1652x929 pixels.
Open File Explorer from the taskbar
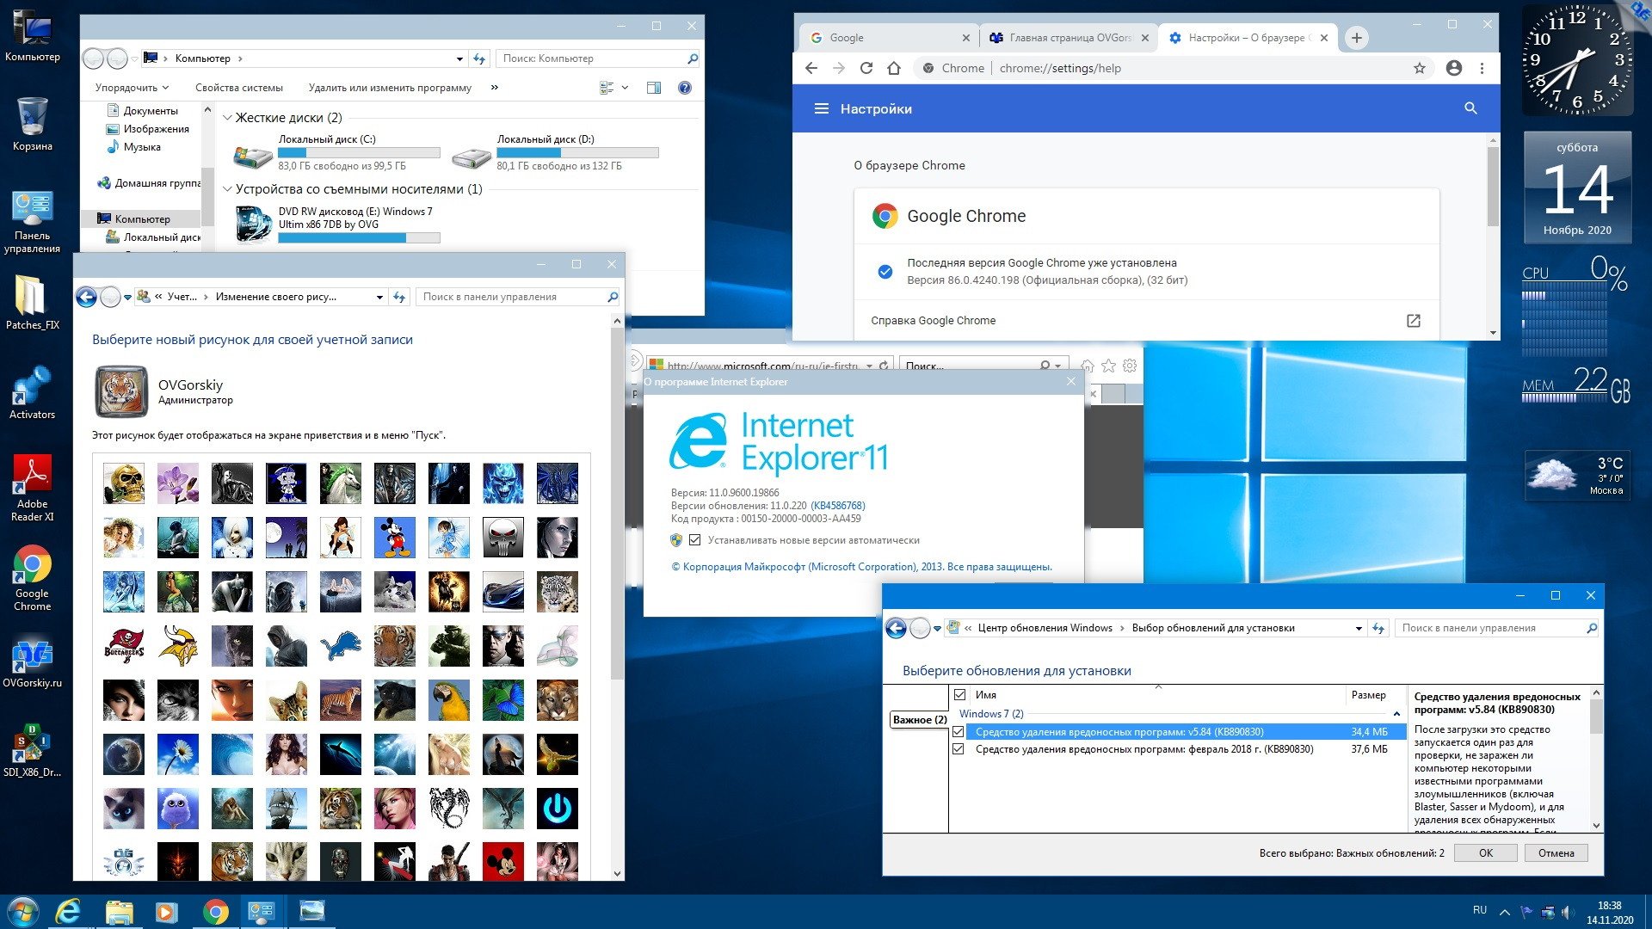point(119,912)
